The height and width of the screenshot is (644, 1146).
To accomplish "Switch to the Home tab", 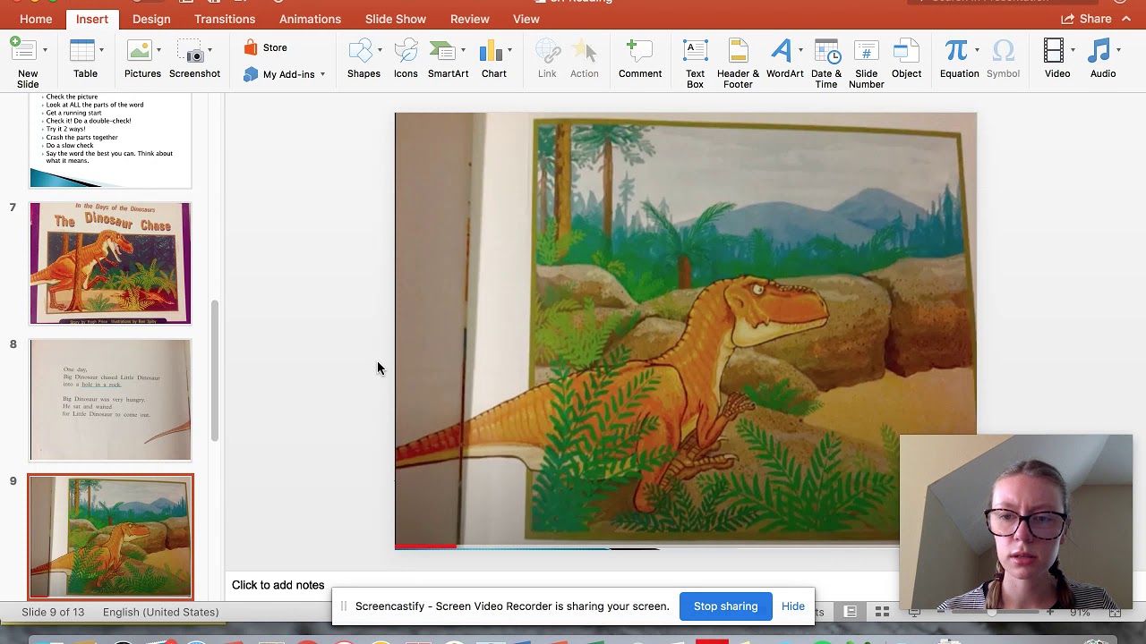I will 36,19.
